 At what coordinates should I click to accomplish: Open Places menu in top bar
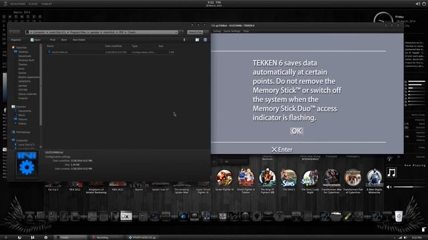(33, 4)
